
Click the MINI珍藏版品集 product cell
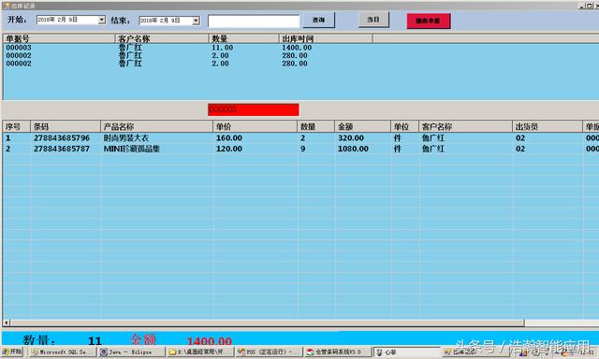pyautogui.click(x=132, y=149)
